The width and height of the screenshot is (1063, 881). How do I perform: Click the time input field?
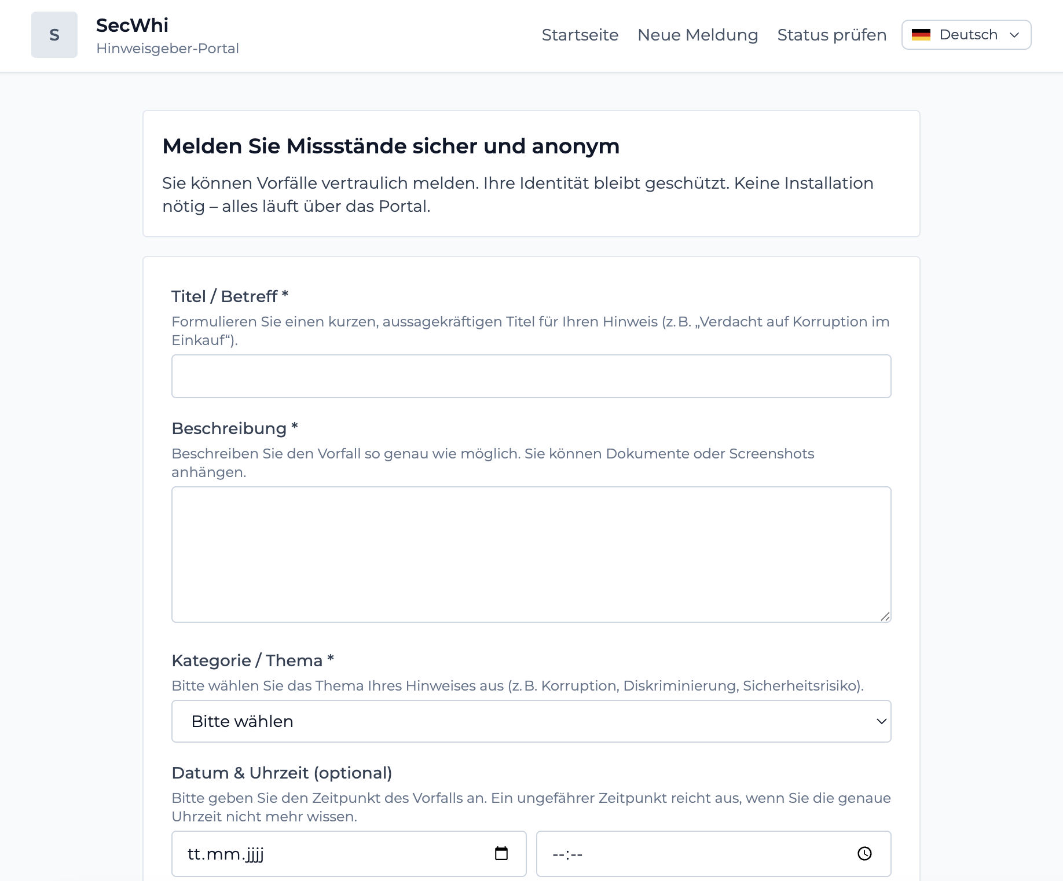click(695, 854)
